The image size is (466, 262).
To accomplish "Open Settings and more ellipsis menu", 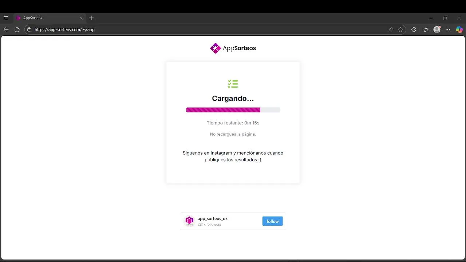I will 448,29.
